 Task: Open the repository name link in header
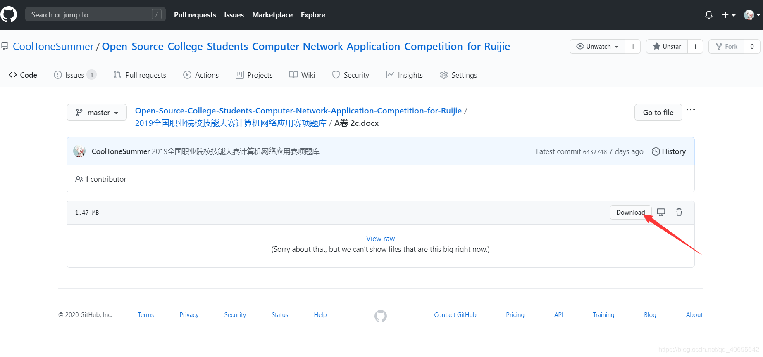306,46
